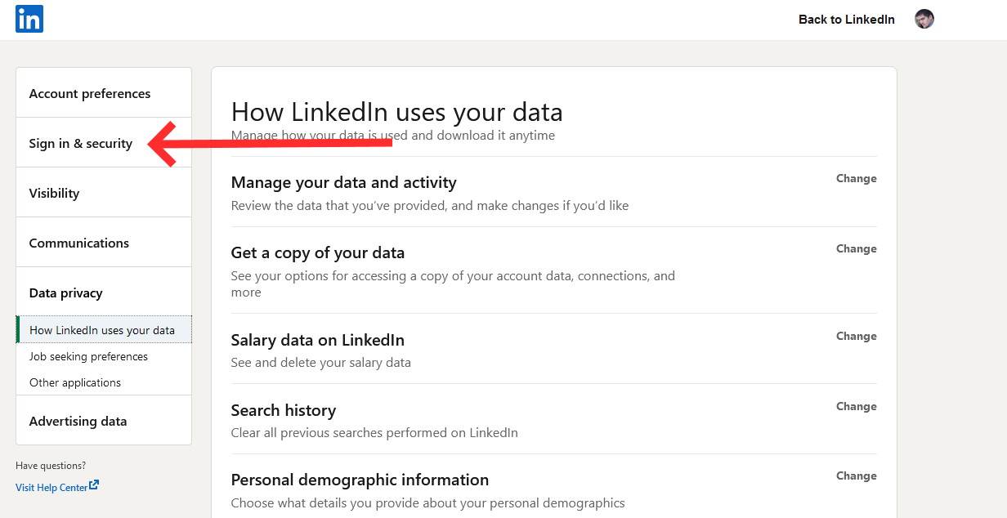Click the How LinkedIn uses your data heading

397,111
